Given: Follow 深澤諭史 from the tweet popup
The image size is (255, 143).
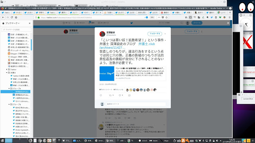Looking at the screenshot, I should [x=155, y=34].
